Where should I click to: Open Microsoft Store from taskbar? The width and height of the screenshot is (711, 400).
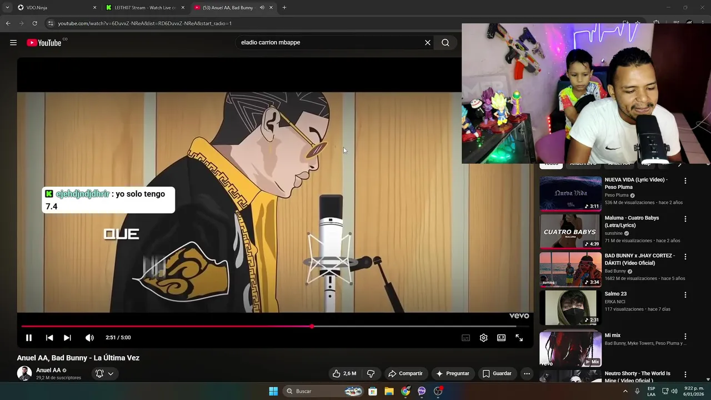(x=373, y=392)
